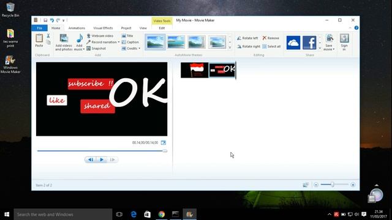Select the OK clip in storyboard
Viewport: 392px width, 220px height.
222,70
